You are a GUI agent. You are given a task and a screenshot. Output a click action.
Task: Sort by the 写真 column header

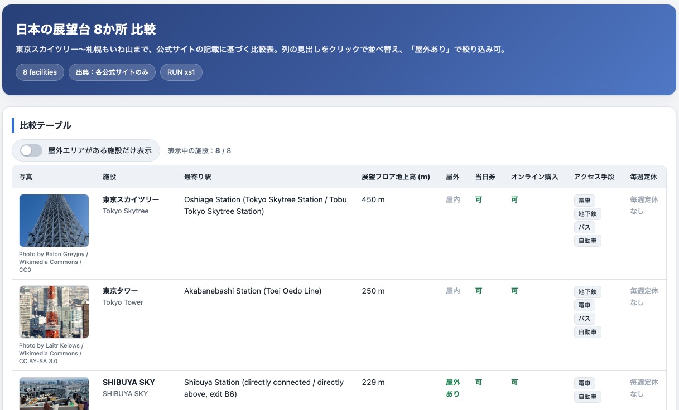[x=26, y=177]
